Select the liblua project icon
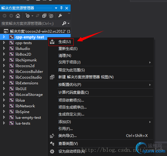 coord(12,100)
